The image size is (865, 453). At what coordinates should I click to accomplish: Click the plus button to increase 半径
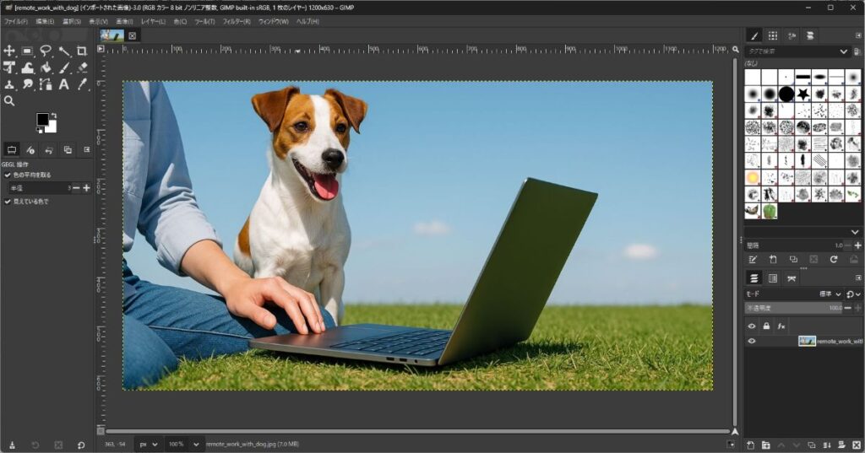(86, 188)
